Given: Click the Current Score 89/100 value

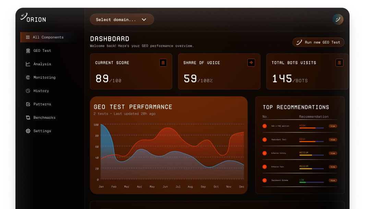Looking at the screenshot, I should click(x=108, y=79).
